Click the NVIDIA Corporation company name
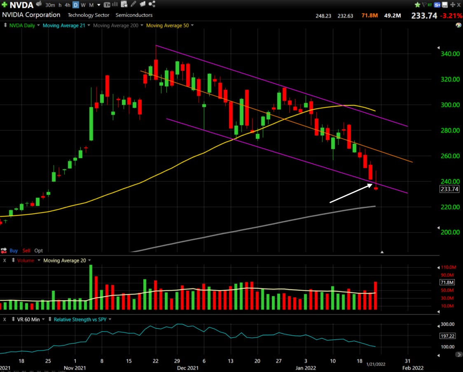The image size is (463, 372). (x=31, y=15)
